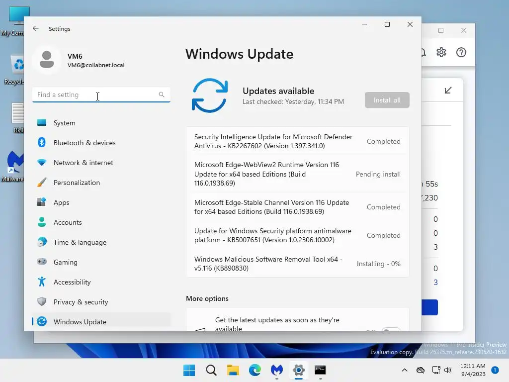Screen dimensions: 509x382
Task: Switch to the Command Prompt taskbar icon
Action: tap(320, 370)
